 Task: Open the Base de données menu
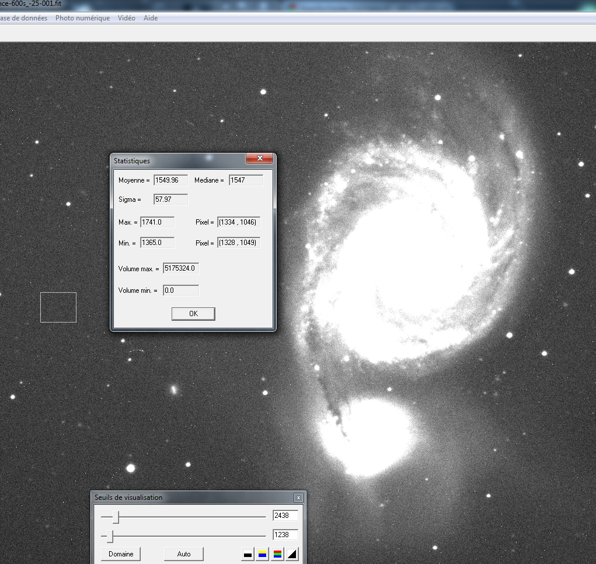pyautogui.click(x=23, y=18)
